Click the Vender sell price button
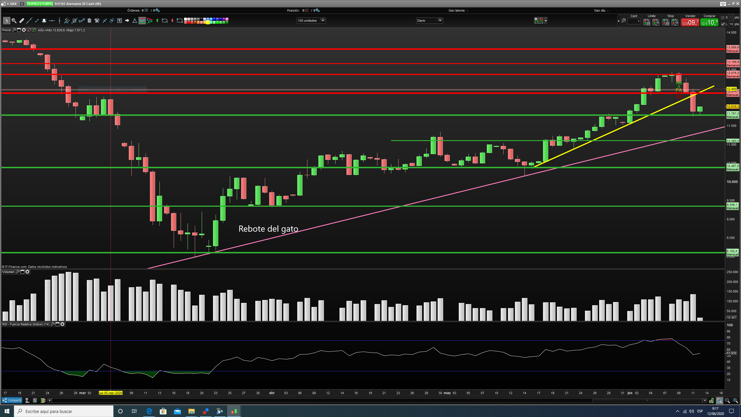Viewport: 741px width, 417px height. (x=690, y=22)
